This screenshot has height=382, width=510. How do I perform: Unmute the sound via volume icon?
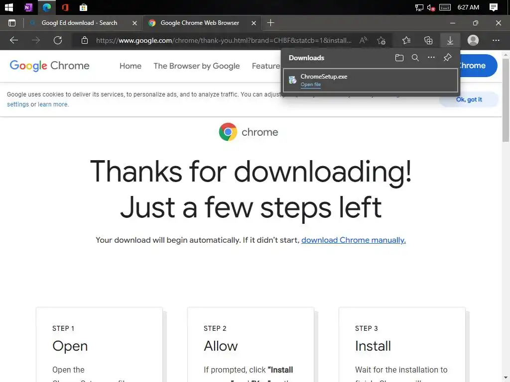click(431, 7)
